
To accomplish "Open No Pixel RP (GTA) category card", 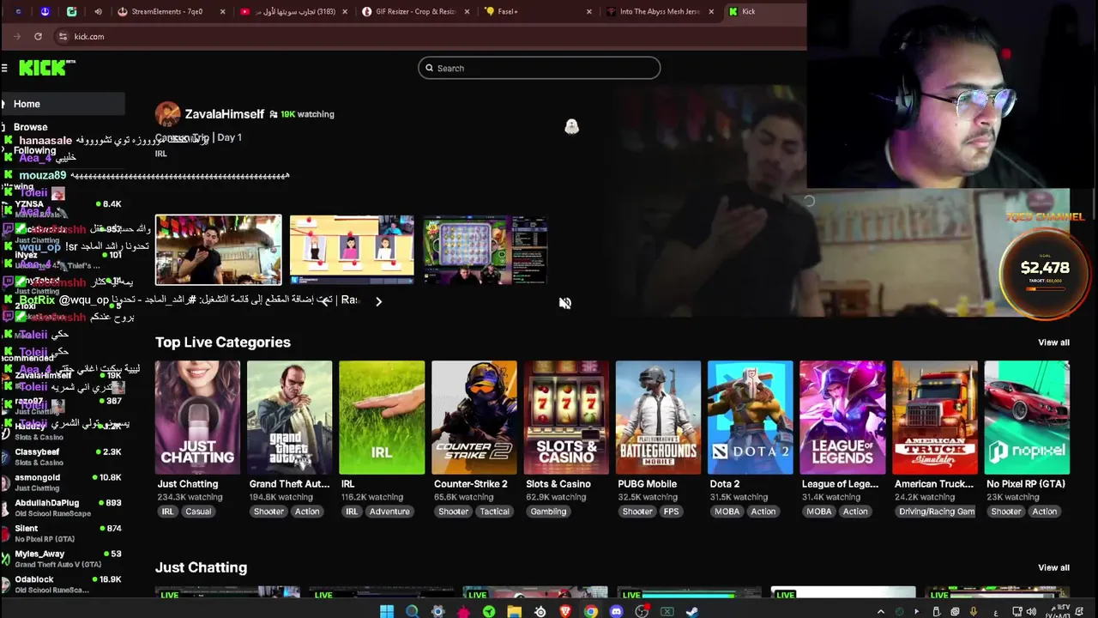I will pos(1027,417).
